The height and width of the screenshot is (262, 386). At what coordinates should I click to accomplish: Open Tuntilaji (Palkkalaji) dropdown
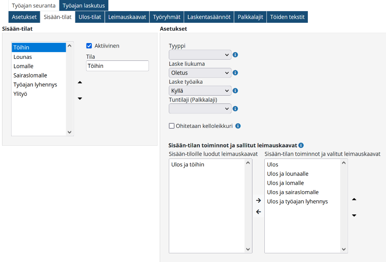200,108
